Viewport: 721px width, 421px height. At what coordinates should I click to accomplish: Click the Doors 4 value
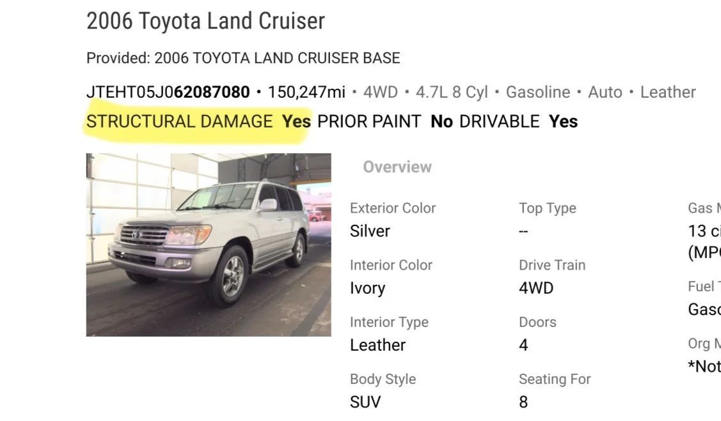tap(523, 345)
